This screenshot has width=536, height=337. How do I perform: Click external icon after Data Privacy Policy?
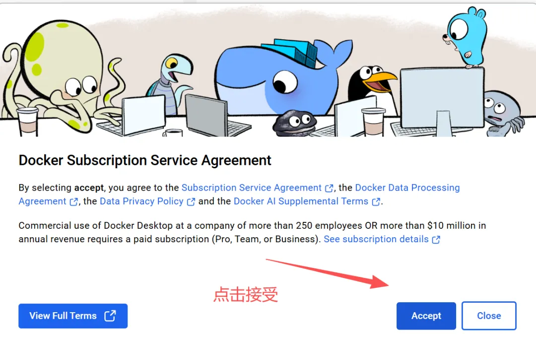click(191, 202)
